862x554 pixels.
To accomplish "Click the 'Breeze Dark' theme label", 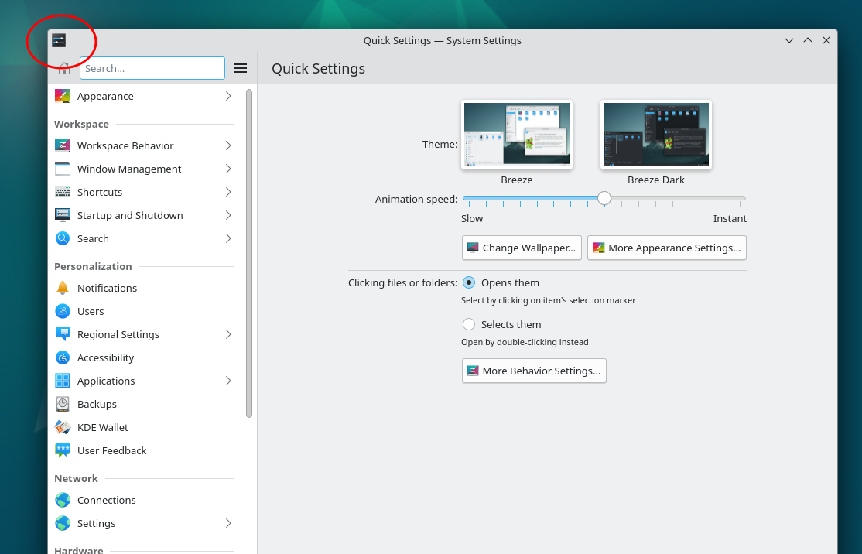I will pyautogui.click(x=656, y=180).
